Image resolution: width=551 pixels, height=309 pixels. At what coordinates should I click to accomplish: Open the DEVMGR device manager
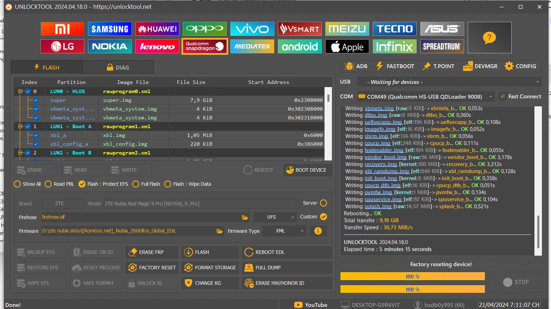click(x=480, y=66)
